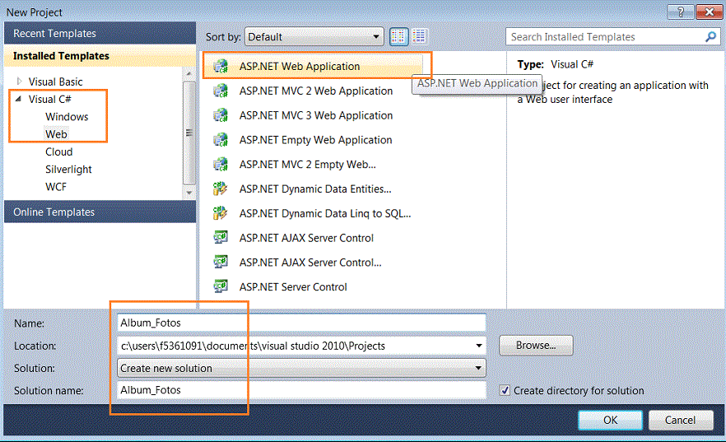Screen dimensions: 726x442
Task: Select ASP.NET MVC 3 Web Application text
Action: 316,115
